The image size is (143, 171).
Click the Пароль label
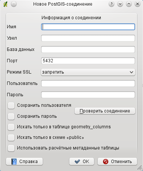coord(15,95)
